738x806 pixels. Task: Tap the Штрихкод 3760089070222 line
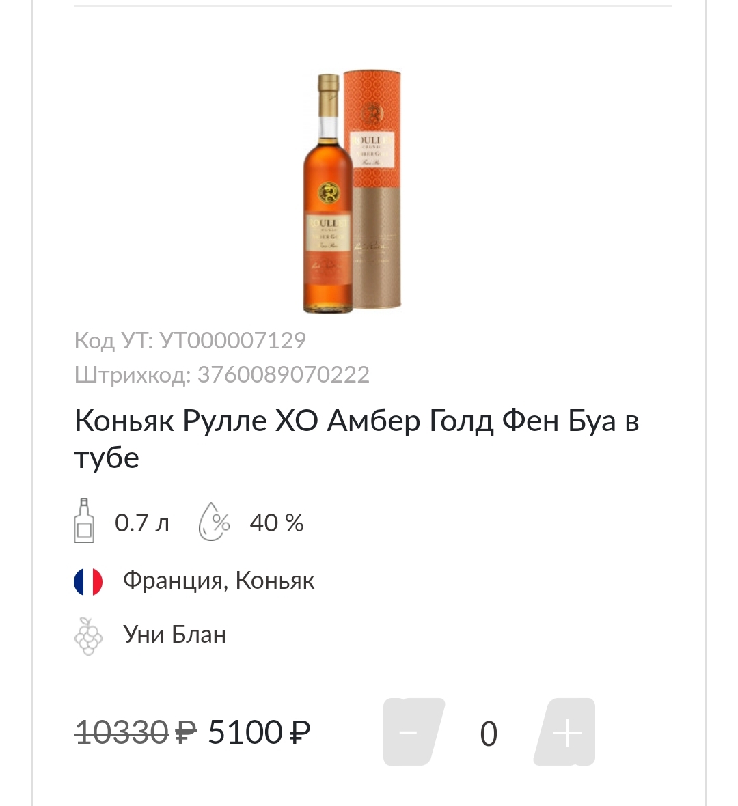click(x=222, y=374)
